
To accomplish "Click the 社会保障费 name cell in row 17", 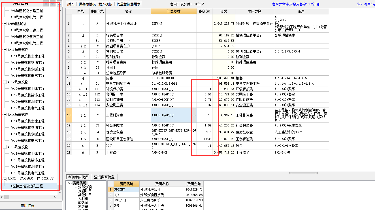I will (128, 125).
